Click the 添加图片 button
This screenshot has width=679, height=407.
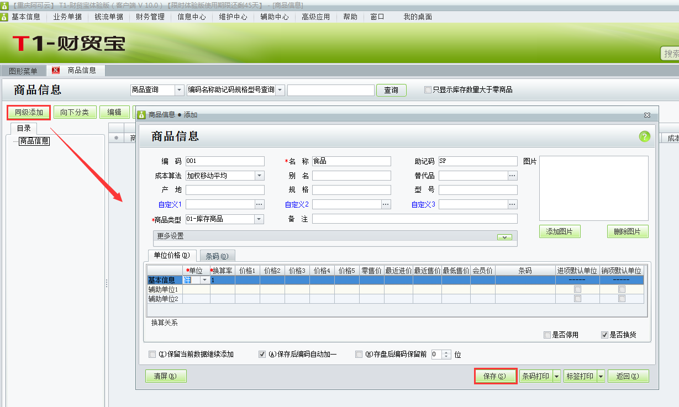[559, 231]
